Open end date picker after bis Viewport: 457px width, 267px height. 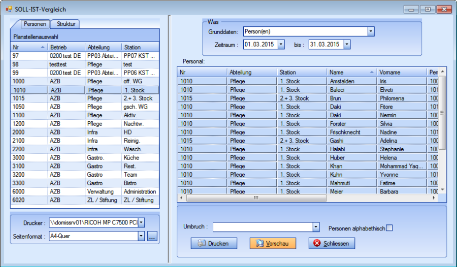coord(347,45)
